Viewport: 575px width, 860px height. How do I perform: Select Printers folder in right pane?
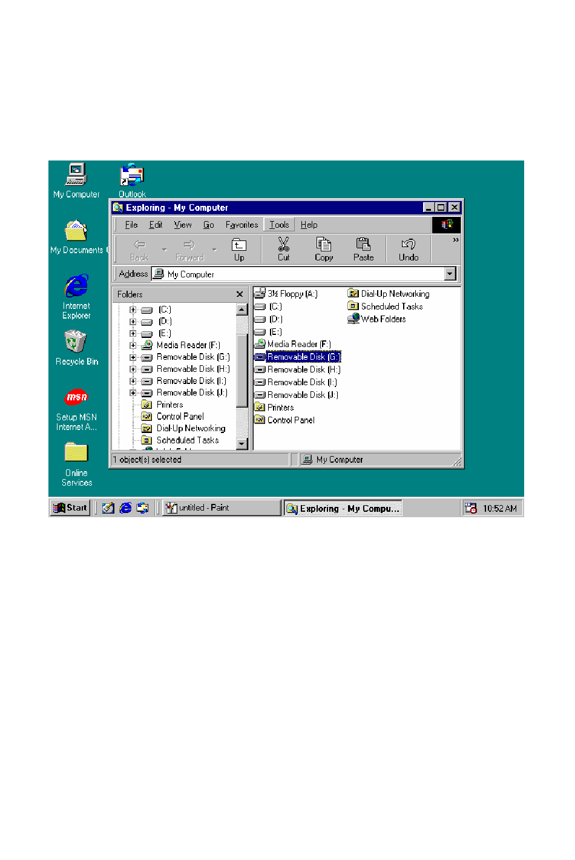click(x=274, y=408)
